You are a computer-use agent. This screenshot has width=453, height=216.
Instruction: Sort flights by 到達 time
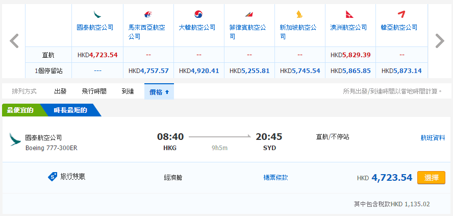pyautogui.click(x=128, y=91)
